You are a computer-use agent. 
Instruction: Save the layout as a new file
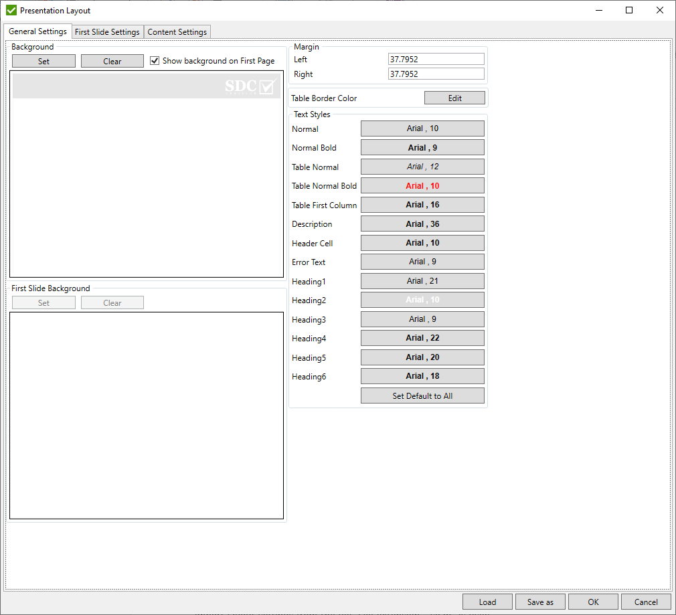pos(539,601)
